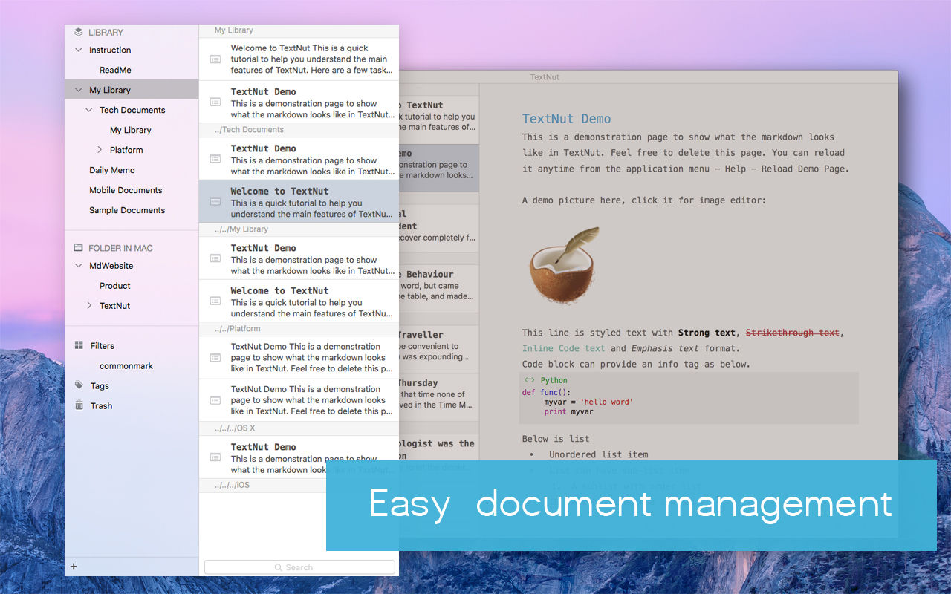Collapse the MdWebsite folder
Image resolution: width=951 pixels, height=594 pixels.
79,265
